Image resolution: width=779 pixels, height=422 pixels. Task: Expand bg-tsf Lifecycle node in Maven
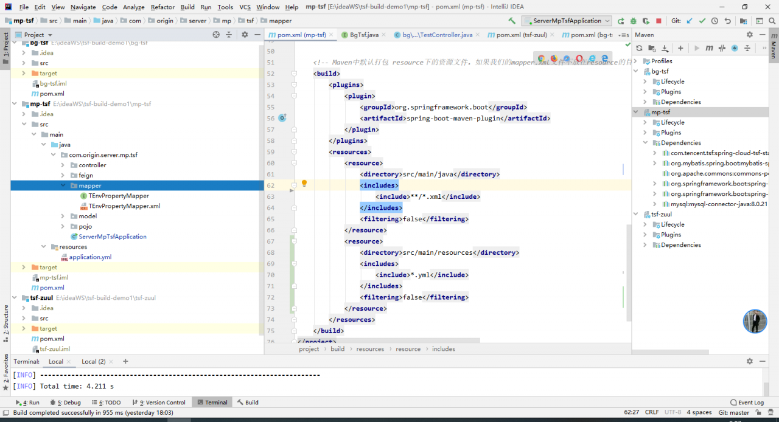[645, 81]
